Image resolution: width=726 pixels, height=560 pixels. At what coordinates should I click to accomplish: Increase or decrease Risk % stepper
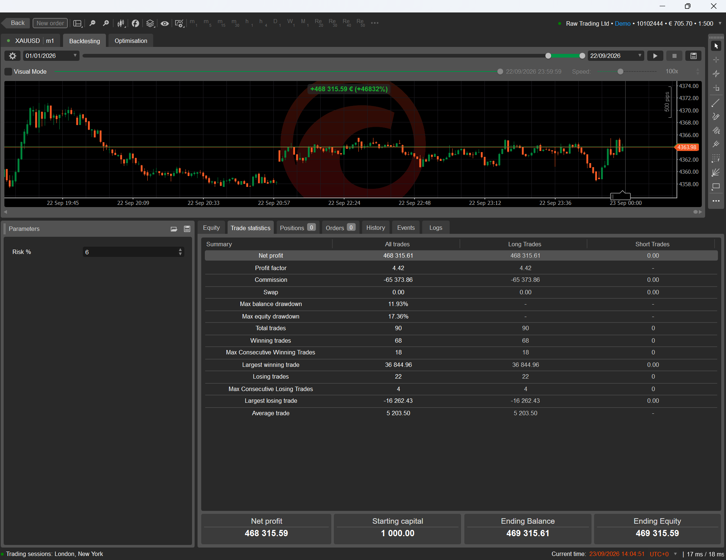(x=180, y=252)
